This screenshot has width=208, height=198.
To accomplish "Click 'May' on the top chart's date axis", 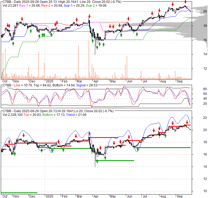I will 113,81.
